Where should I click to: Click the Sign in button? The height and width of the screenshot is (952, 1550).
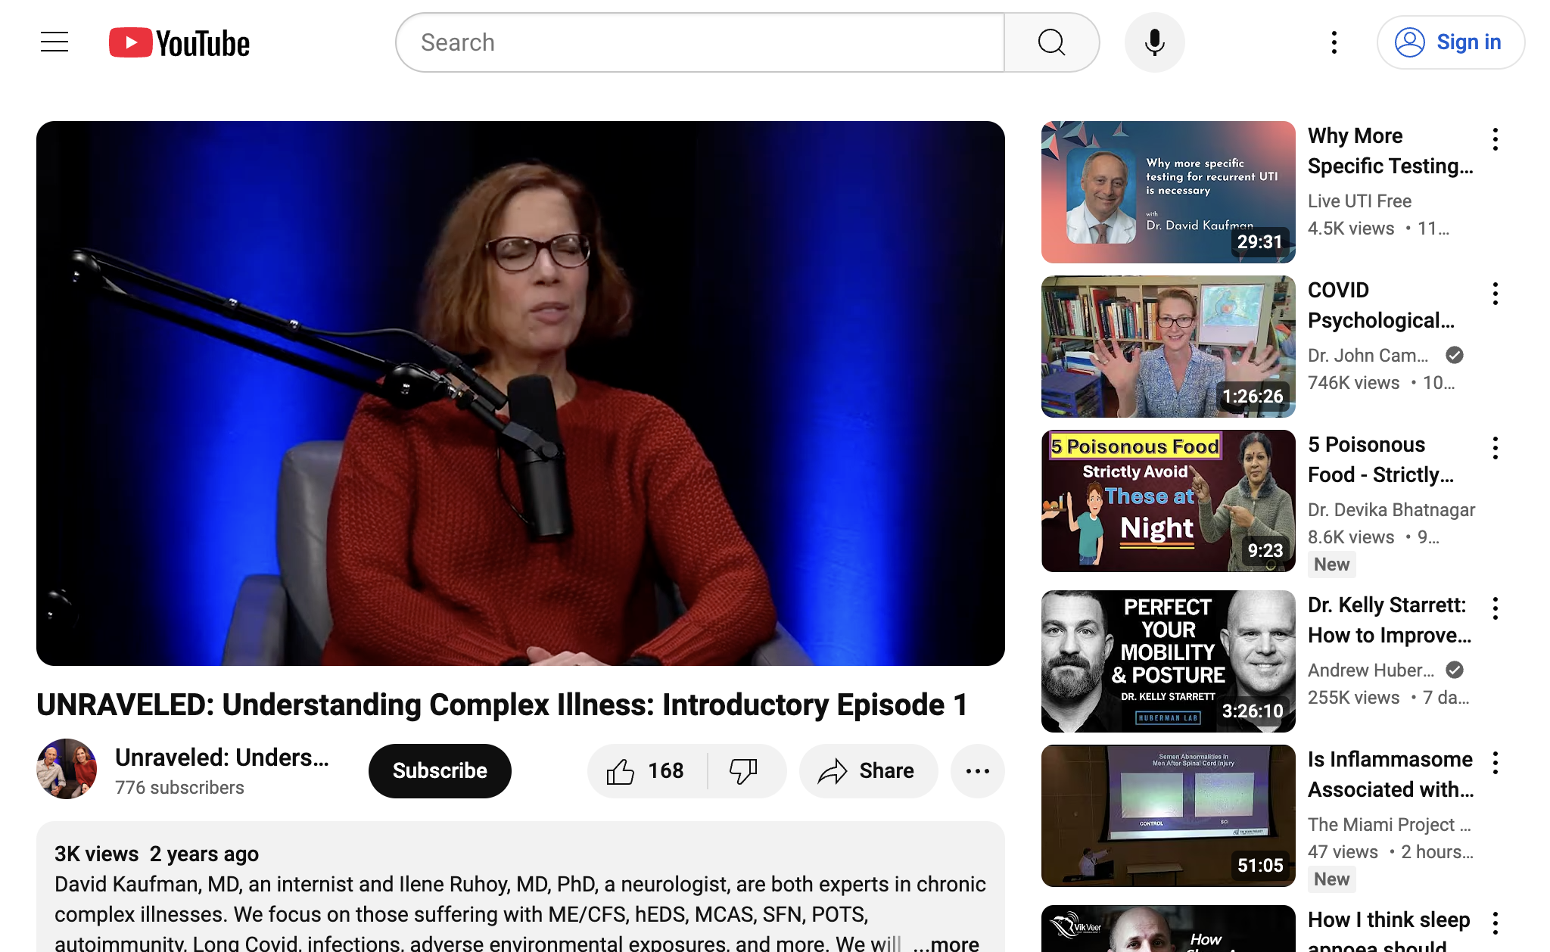(x=1450, y=42)
